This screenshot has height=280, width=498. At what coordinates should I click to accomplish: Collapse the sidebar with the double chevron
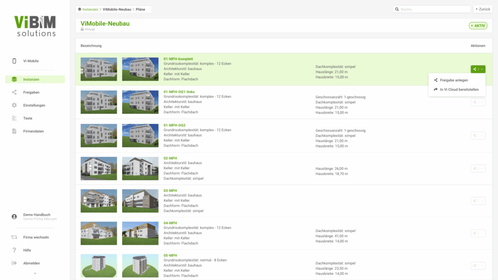pos(35,273)
